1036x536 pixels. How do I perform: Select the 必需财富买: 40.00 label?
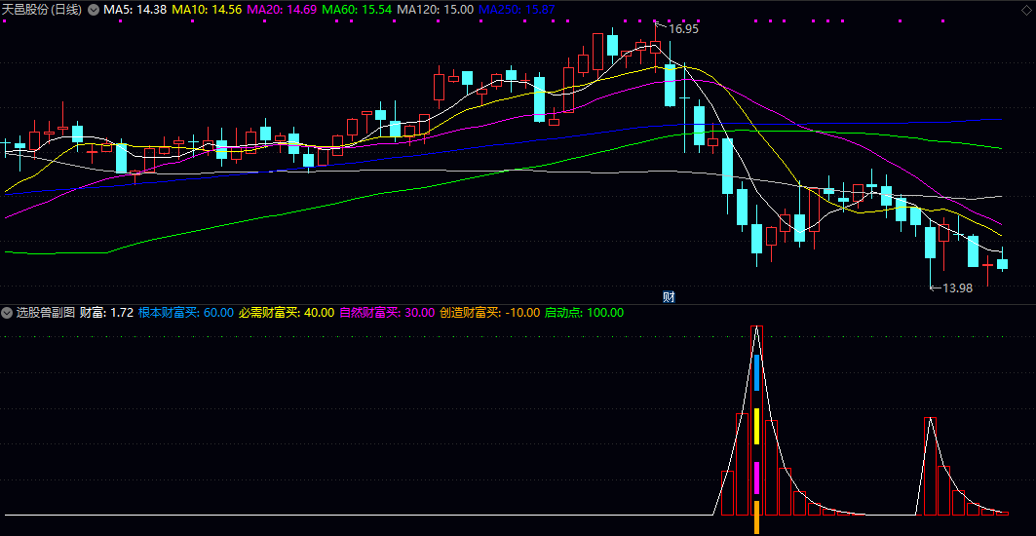tap(287, 313)
